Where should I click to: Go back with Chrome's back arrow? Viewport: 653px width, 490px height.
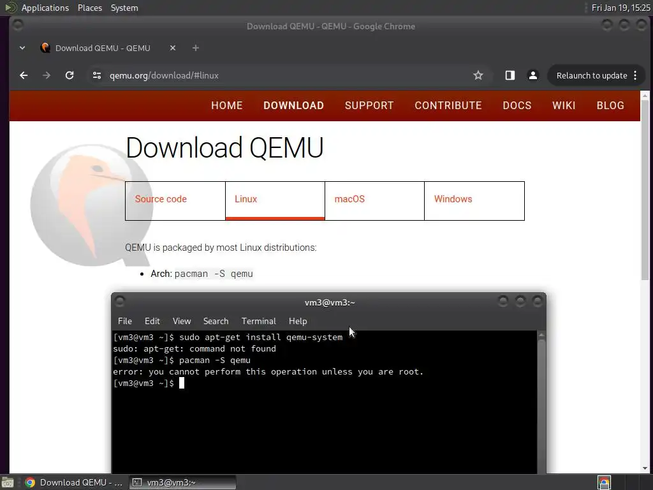click(x=24, y=75)
